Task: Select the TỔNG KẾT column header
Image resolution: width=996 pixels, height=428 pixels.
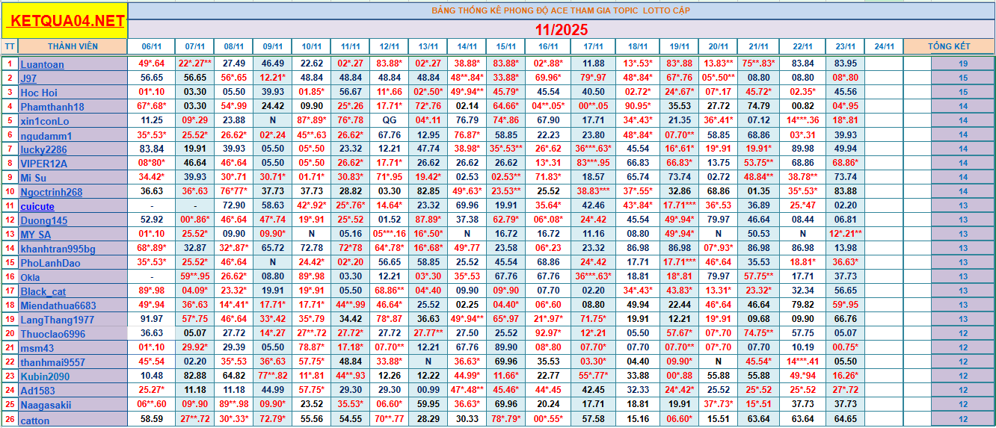Action: point(949,46)
